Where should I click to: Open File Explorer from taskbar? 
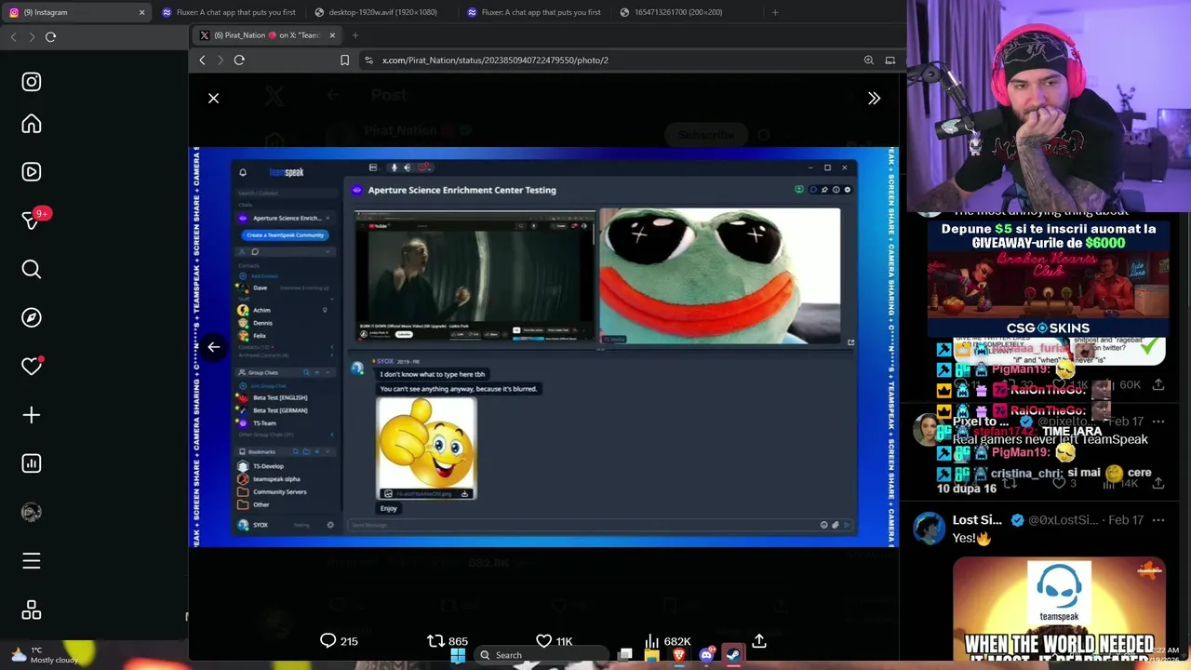click(652, 655)
